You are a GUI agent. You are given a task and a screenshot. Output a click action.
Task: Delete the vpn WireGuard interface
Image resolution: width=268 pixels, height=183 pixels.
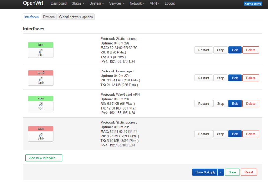(x=251, y=104)
